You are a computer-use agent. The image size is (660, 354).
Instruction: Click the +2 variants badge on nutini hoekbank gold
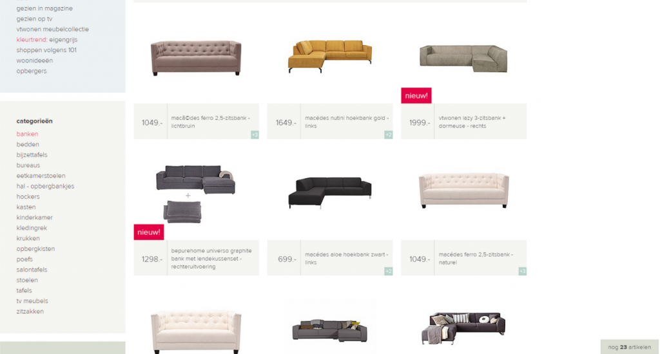click(389, 135)
